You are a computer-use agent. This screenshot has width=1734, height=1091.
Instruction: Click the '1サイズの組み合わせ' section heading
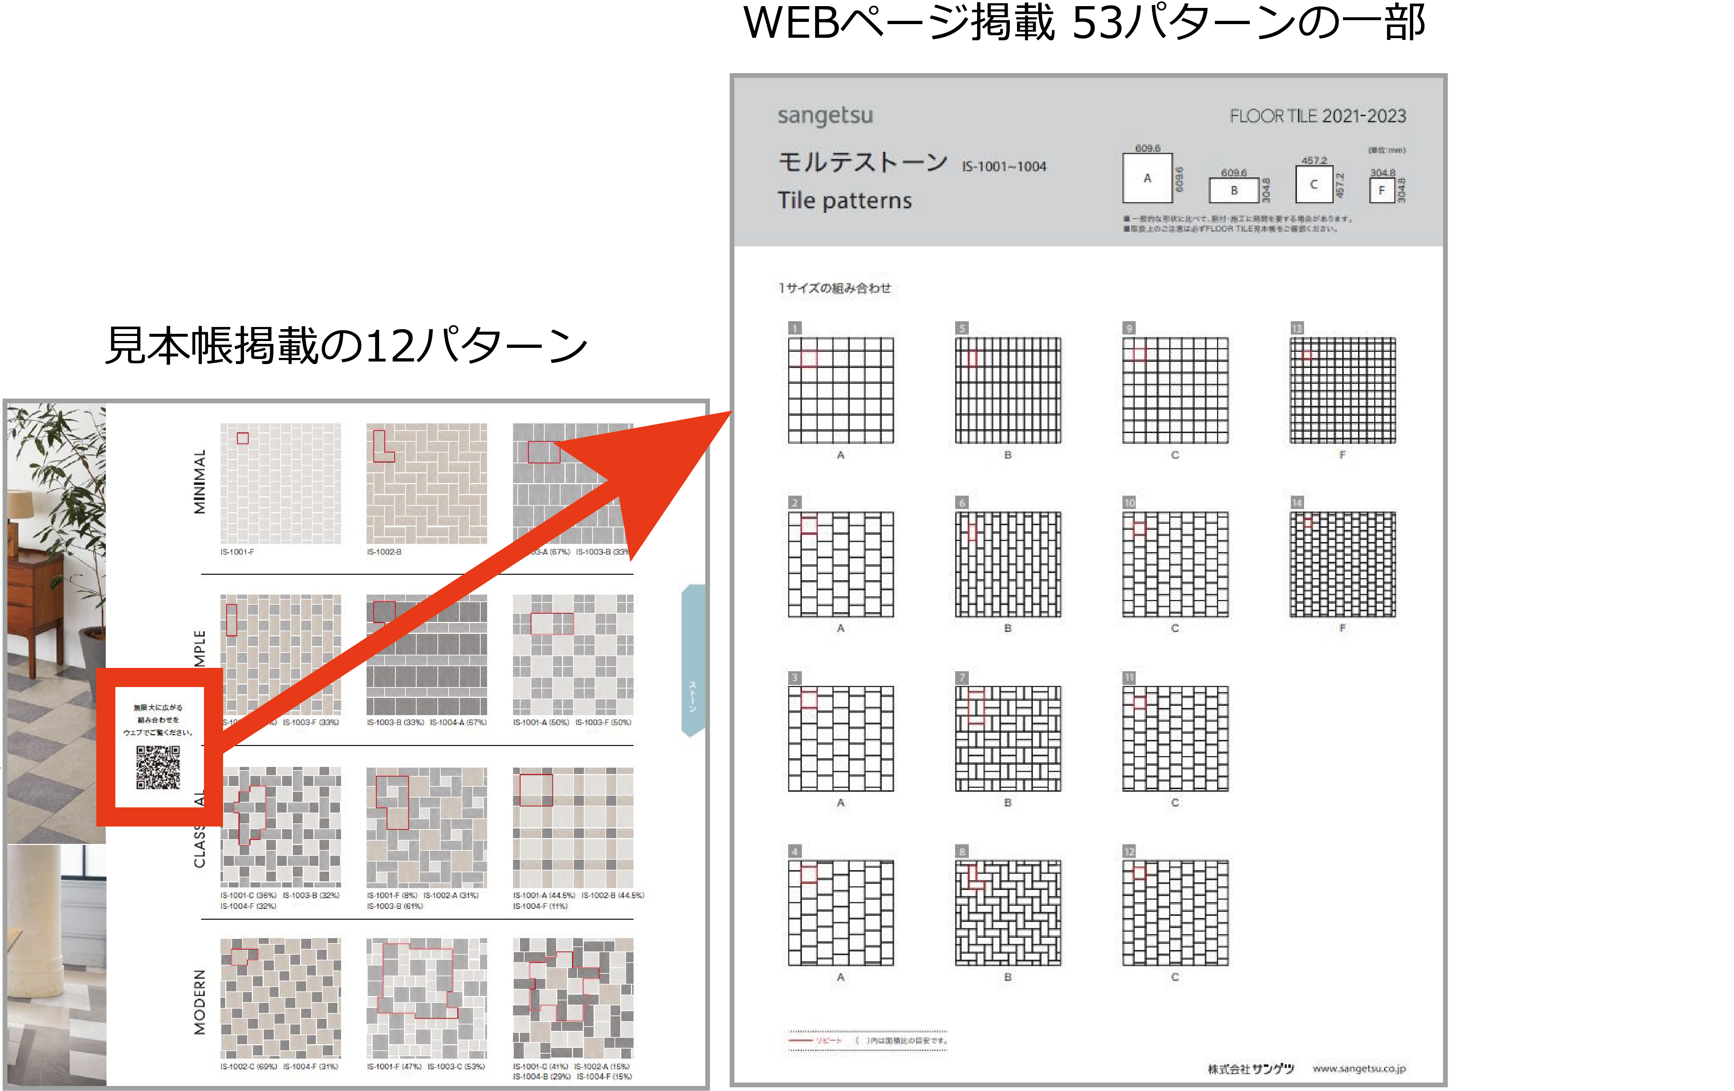click(x=835, y=288)
